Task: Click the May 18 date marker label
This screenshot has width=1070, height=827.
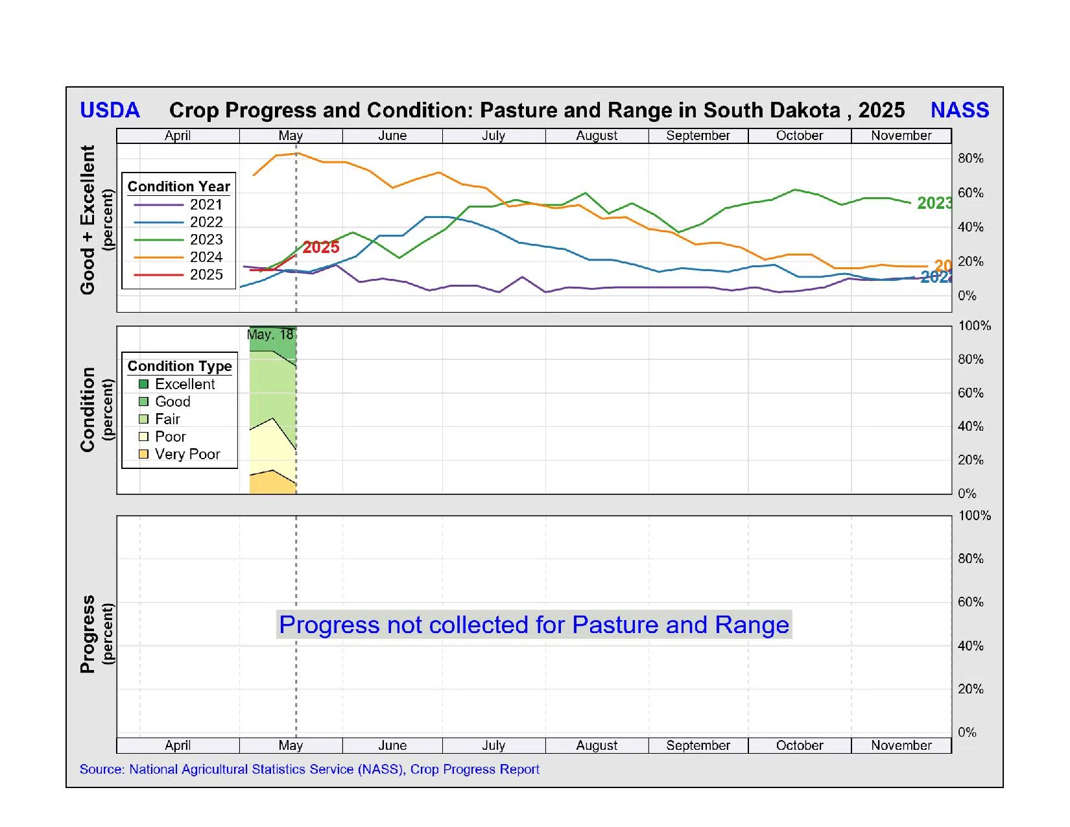Action: pyautogui.click(x=270, y=335)
